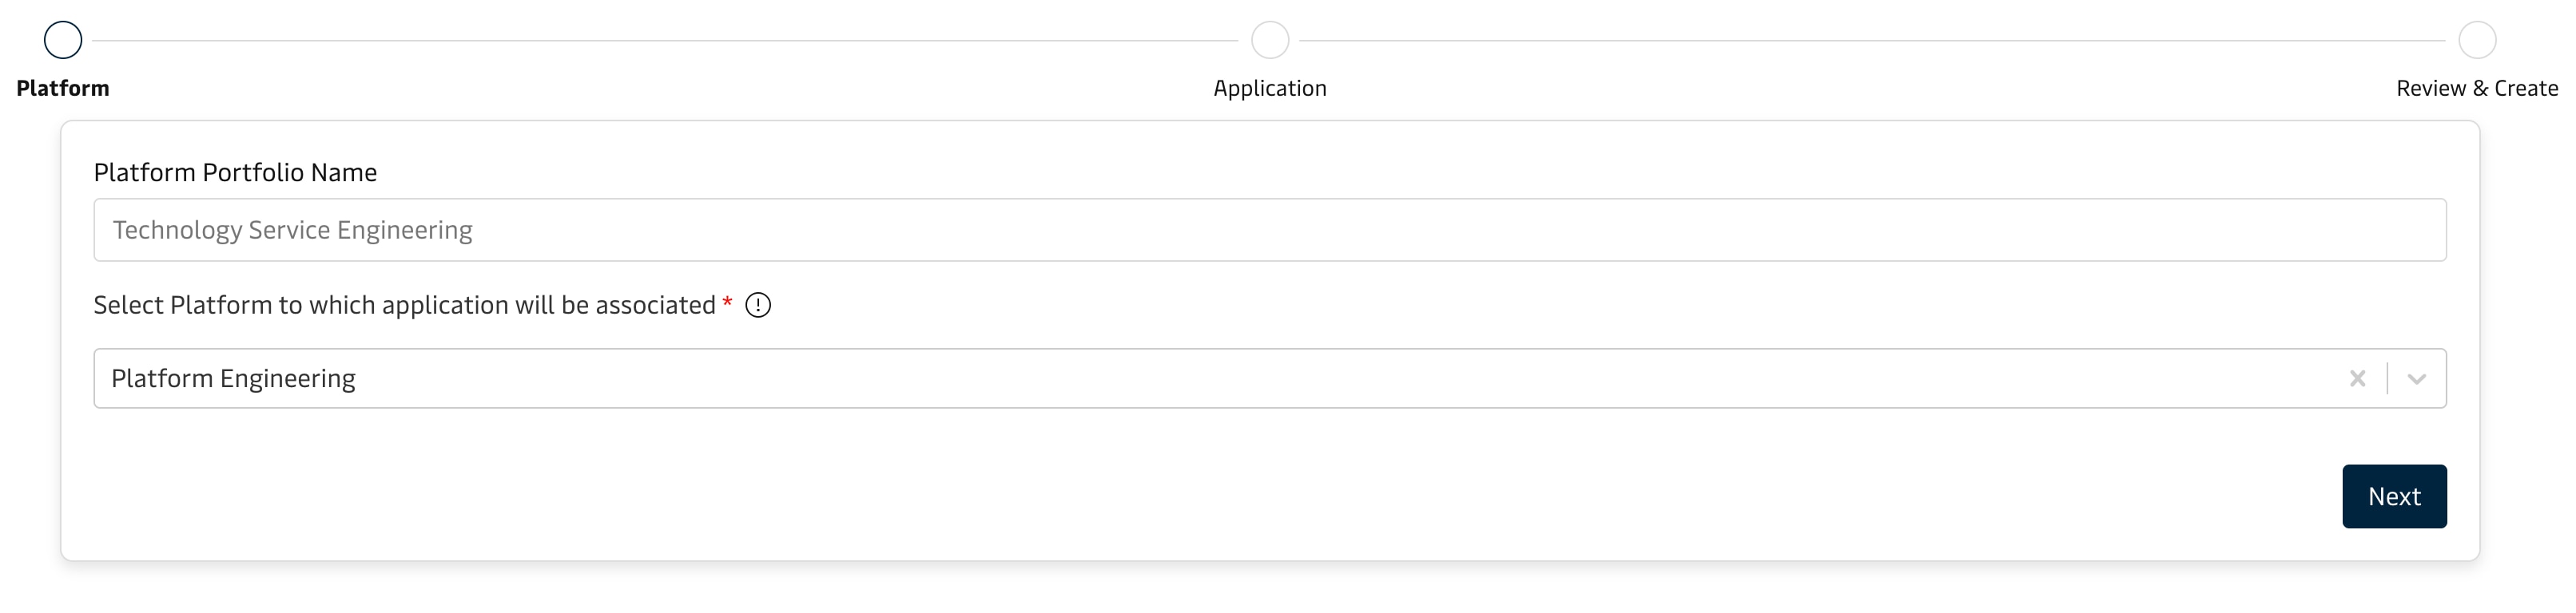Jump to the Review & Create label
The height and width of the screenshot is (613, 2576).
tap(2477, 88)
